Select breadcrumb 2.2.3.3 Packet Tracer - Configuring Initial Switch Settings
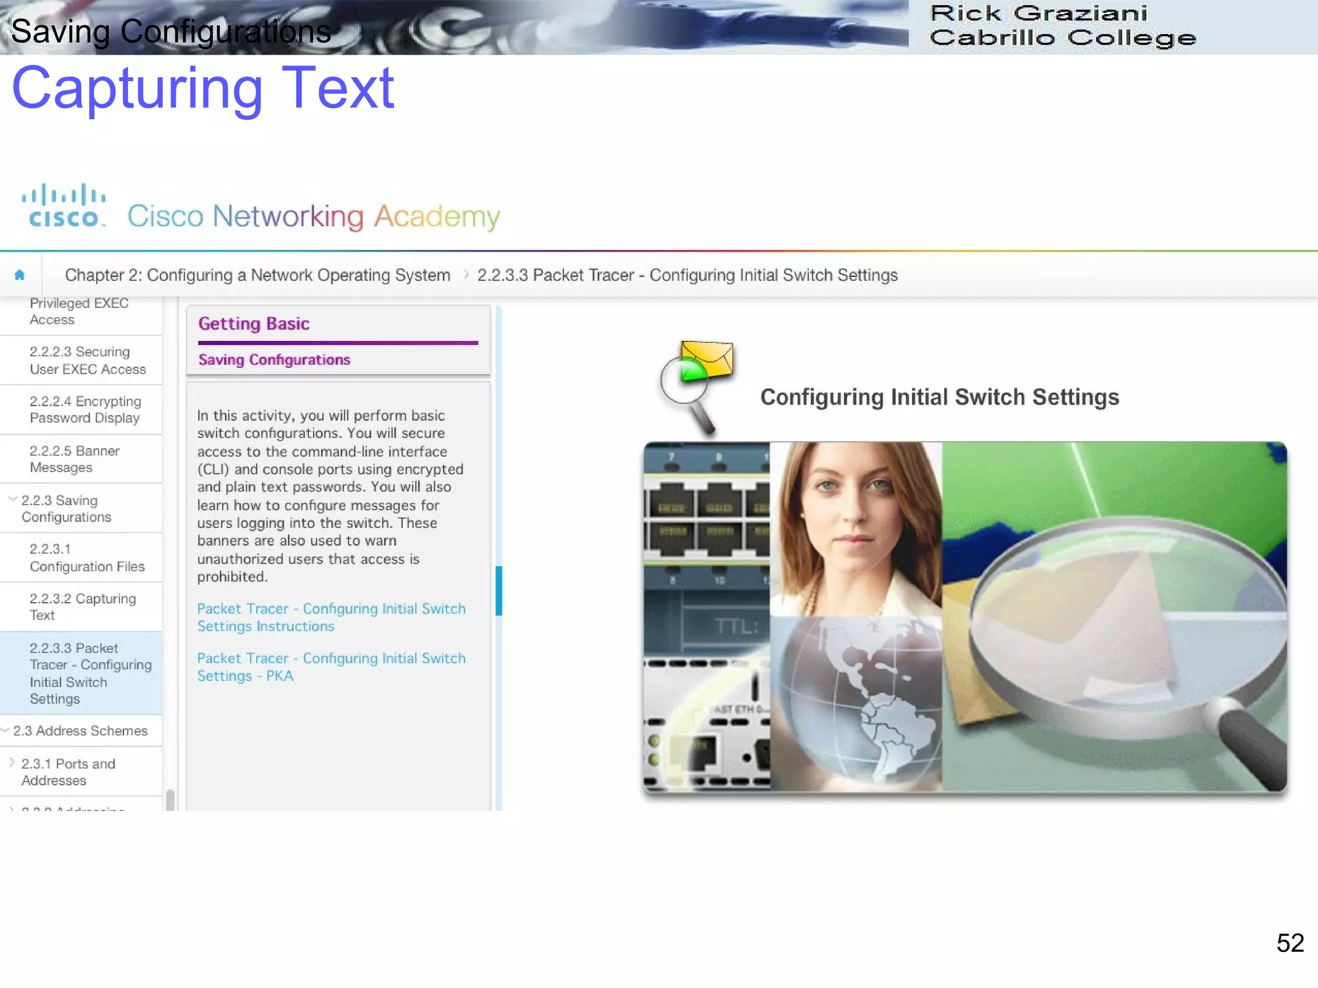 click(x=687, y=275)
